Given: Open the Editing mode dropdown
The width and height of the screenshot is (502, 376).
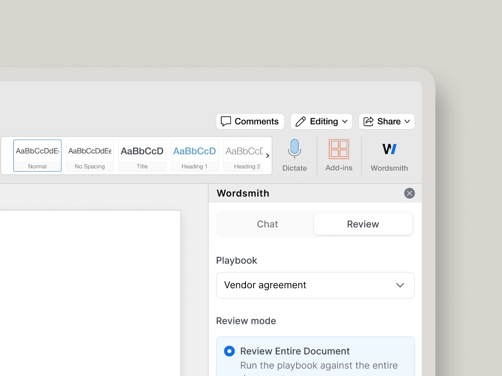Looking at the screenshot, I should point(321,122).
